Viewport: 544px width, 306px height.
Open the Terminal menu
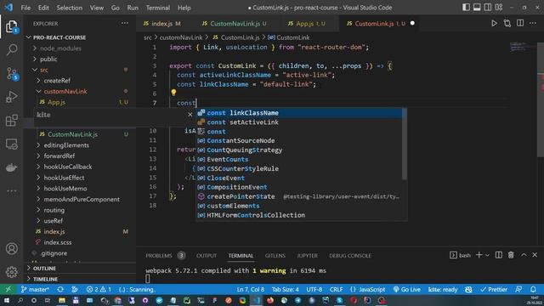(x=158, y=8)
